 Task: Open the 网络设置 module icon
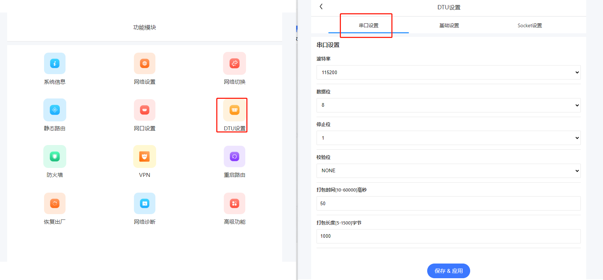tap(145, 64)
